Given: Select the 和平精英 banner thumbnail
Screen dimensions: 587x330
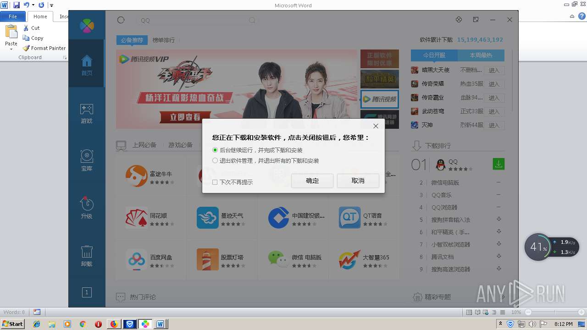Looking at the screenshot, I should [380, 79].
